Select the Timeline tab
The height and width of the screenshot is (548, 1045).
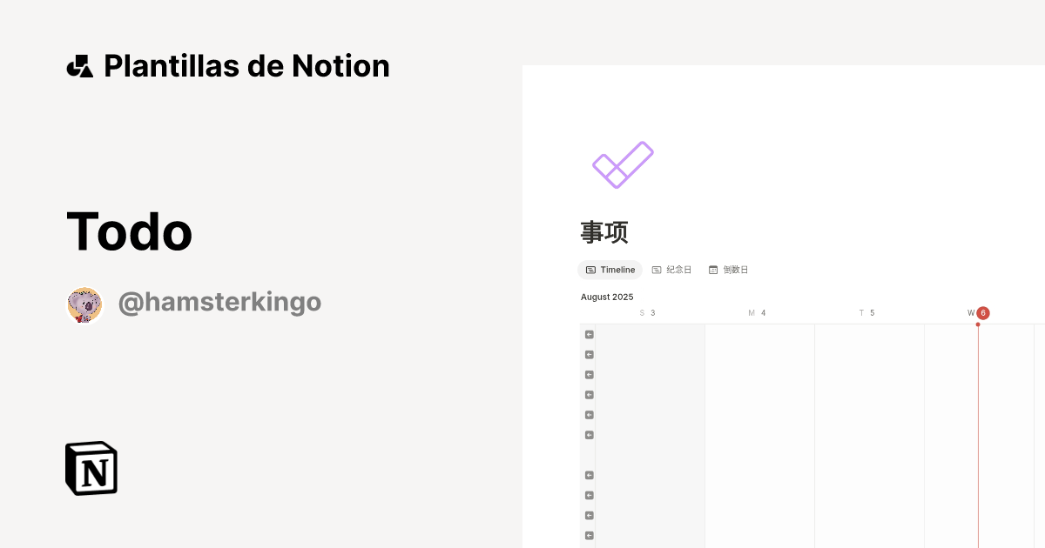tap(610, 270)
